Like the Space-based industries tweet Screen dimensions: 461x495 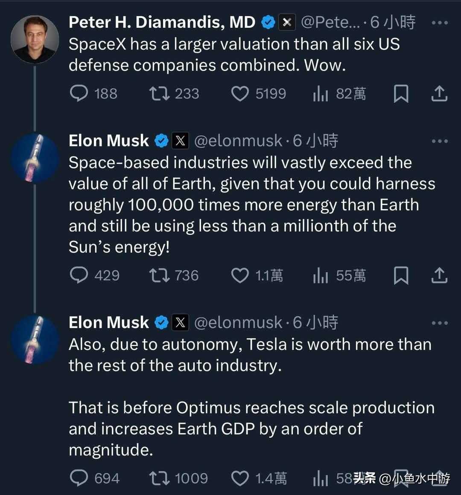(x=240, y=275)
